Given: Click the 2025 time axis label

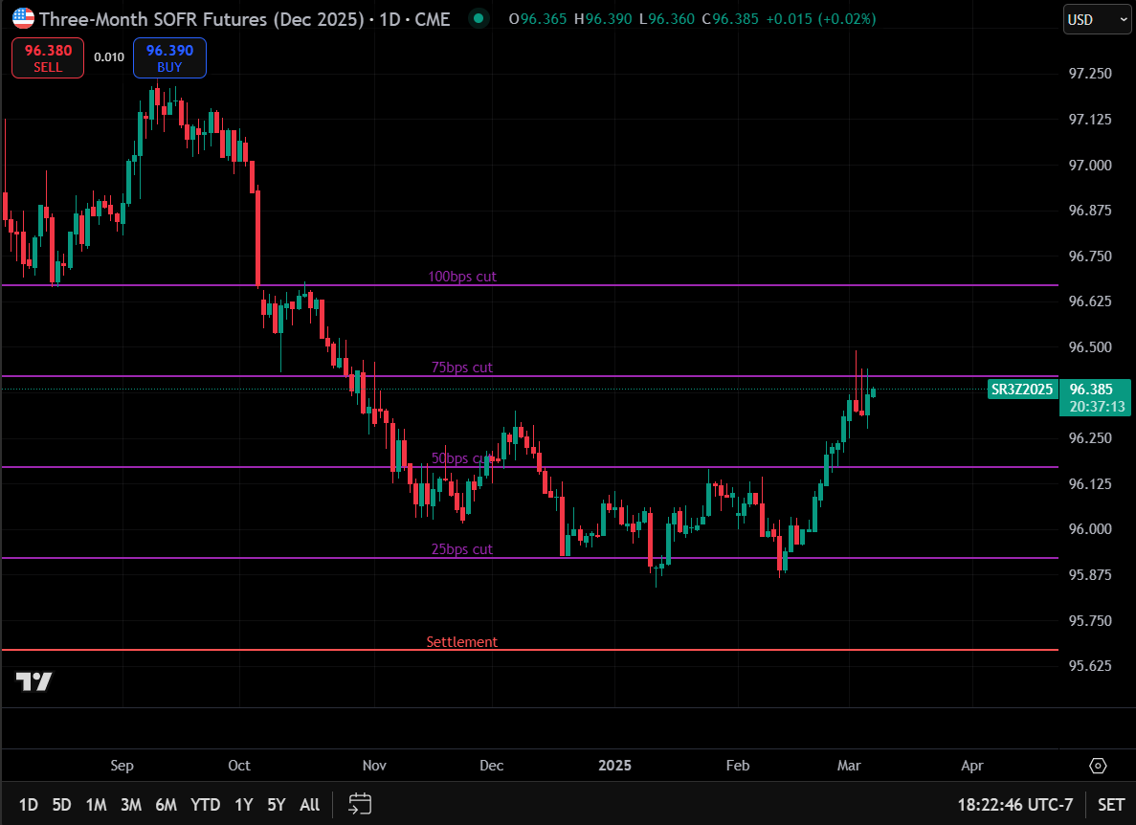Looking at the screenshot, I should point(615,766).
